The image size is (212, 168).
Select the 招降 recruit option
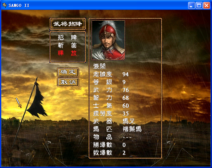[67, 37]
